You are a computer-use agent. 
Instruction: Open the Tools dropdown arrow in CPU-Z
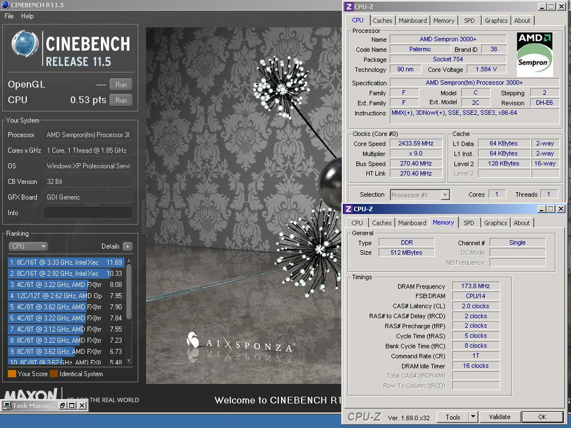473,417
